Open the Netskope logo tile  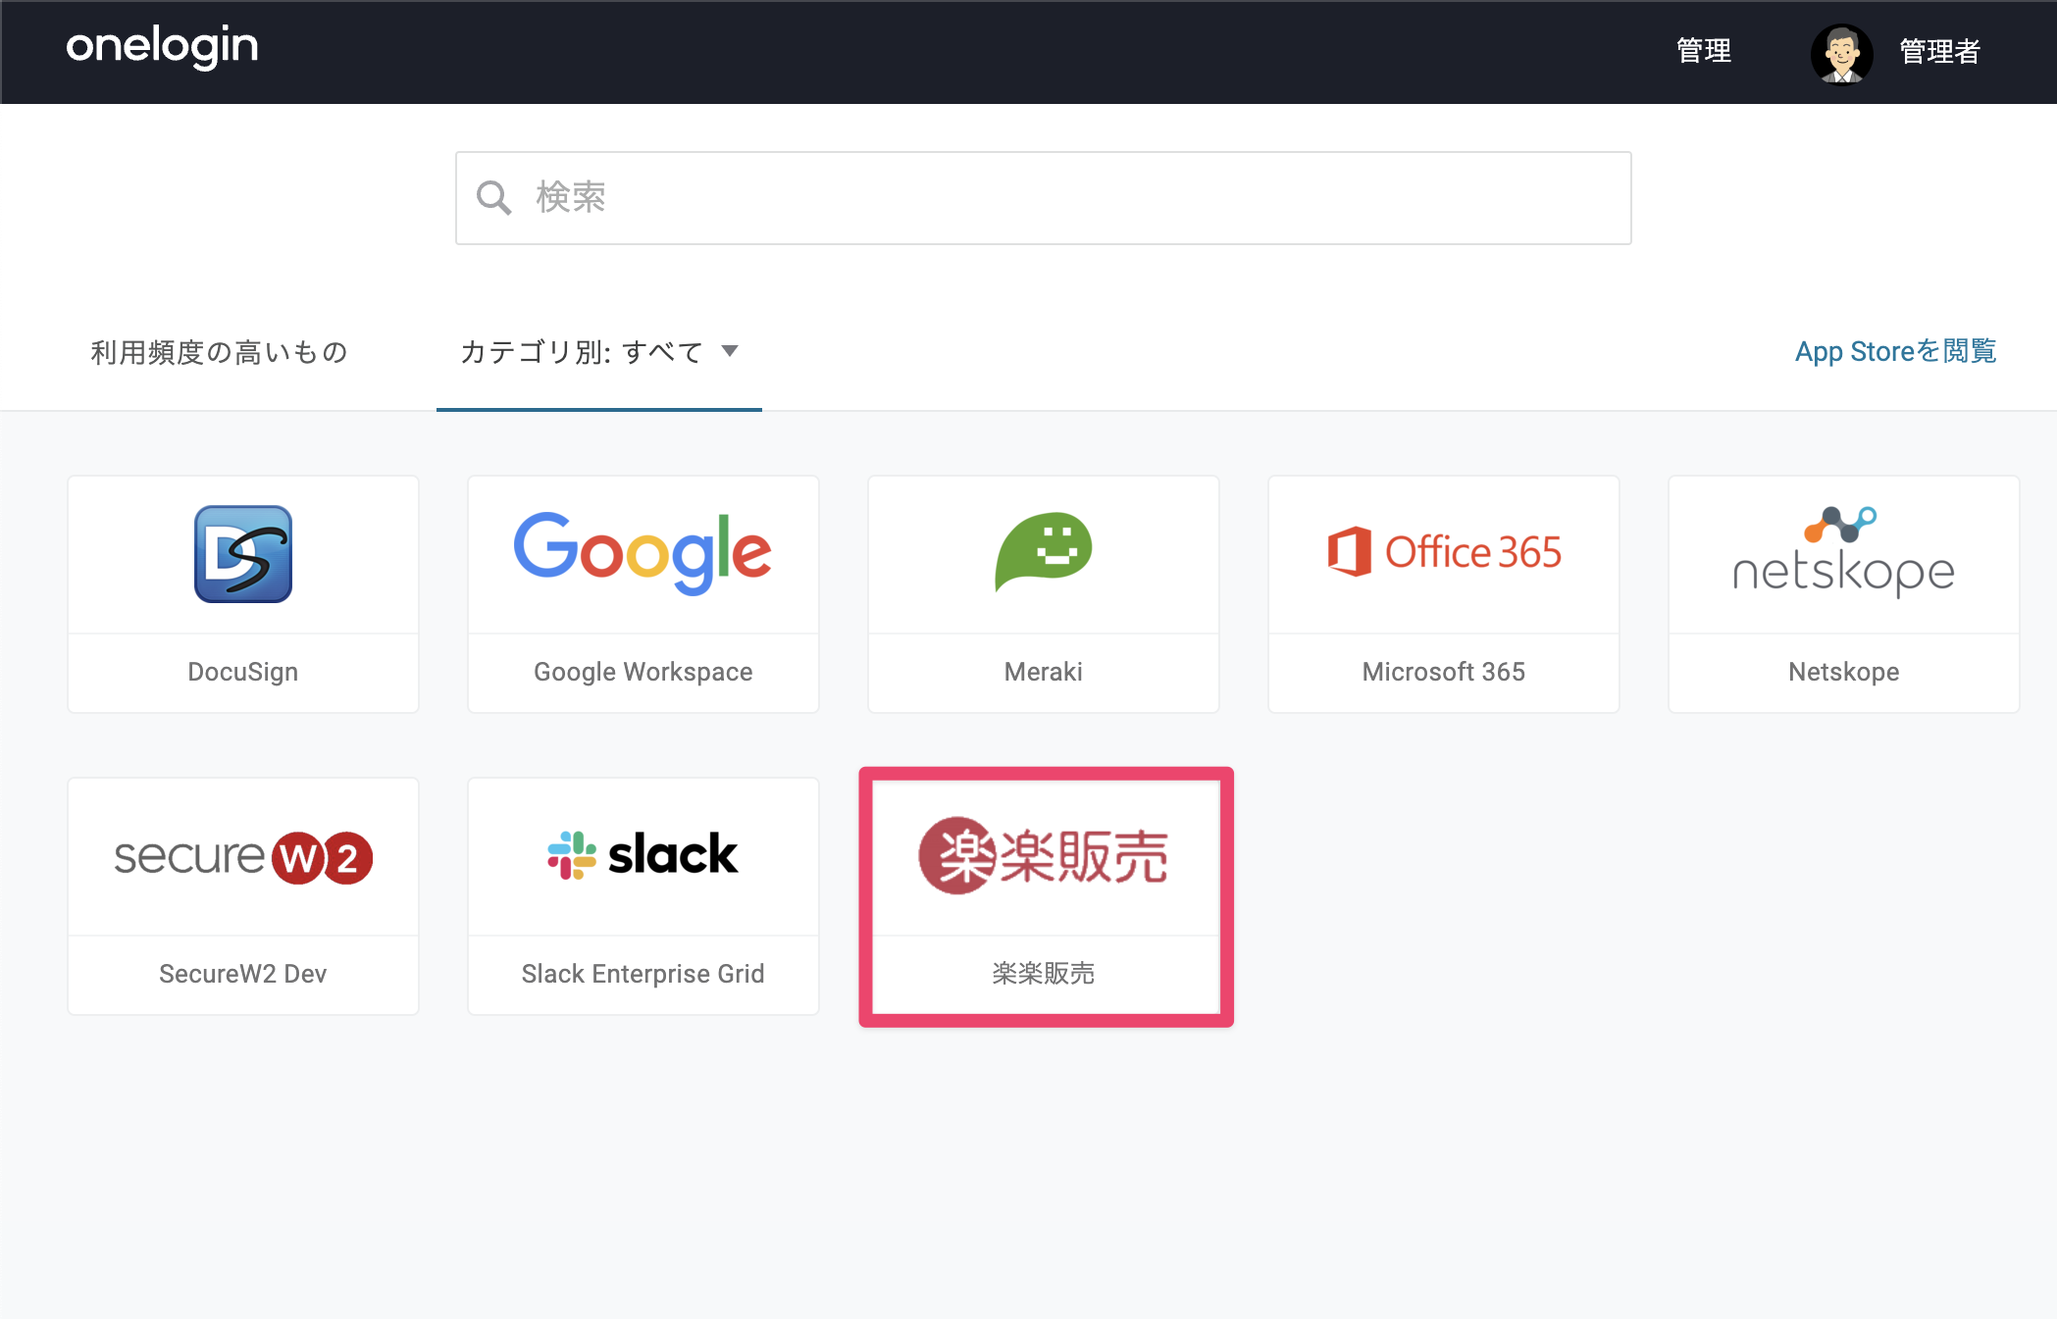pyautogui.click(x=1844, y=552)
